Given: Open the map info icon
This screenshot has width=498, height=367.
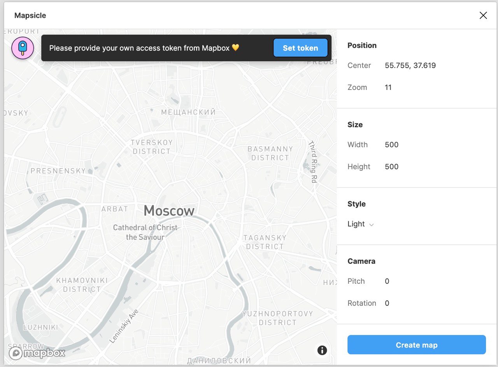Looking at the screenshot, I should 322,350.
